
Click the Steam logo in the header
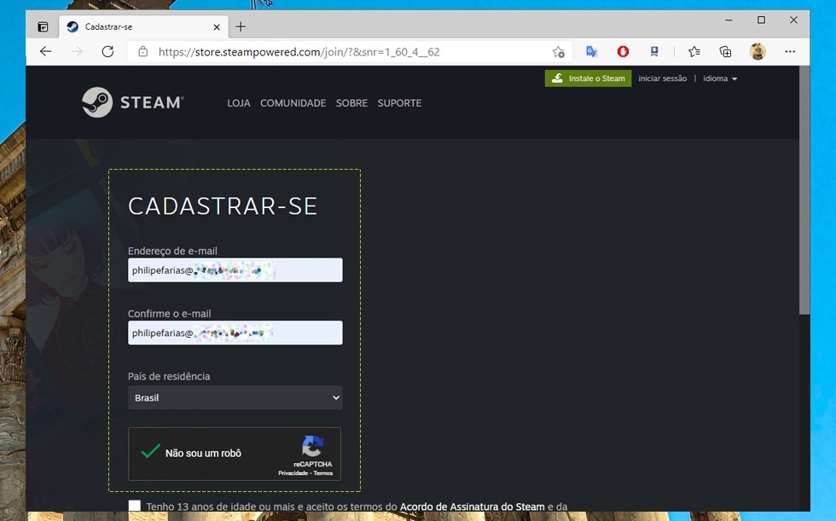(x=132, y=102)
